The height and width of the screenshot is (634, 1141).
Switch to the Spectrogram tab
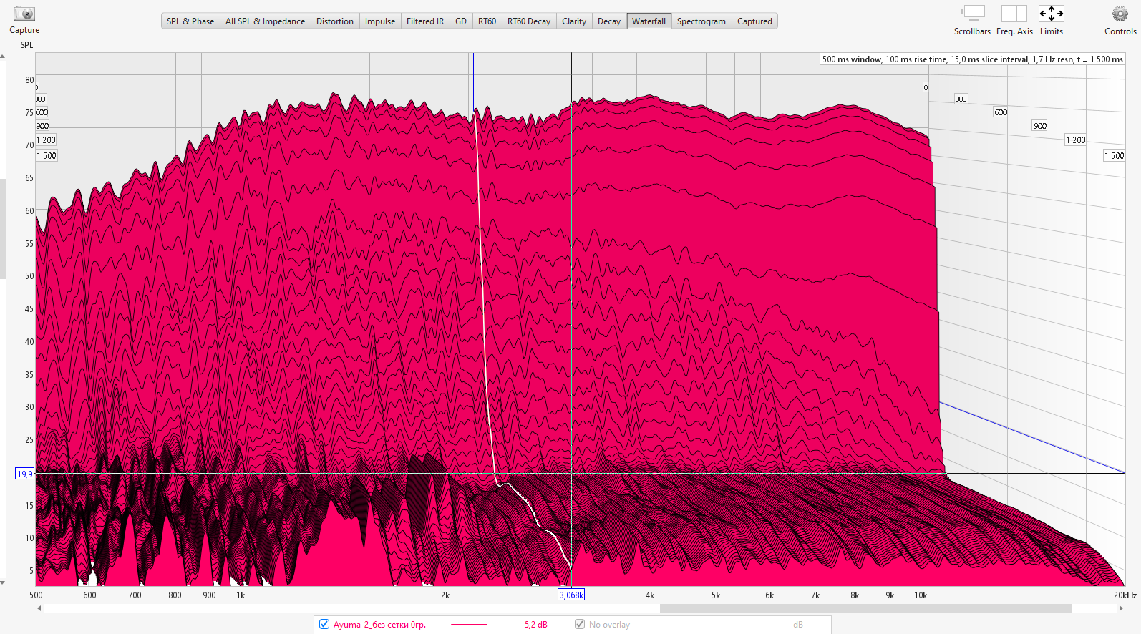click(x=701, y=21)
